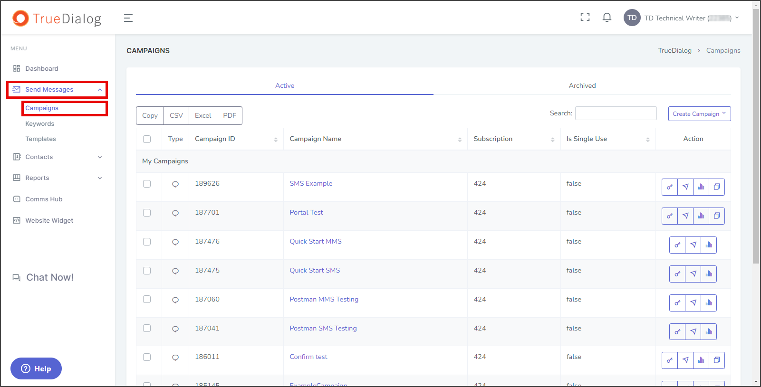
Task: Click the send icon for Postman SMS Testing
Action: (693, 332)
